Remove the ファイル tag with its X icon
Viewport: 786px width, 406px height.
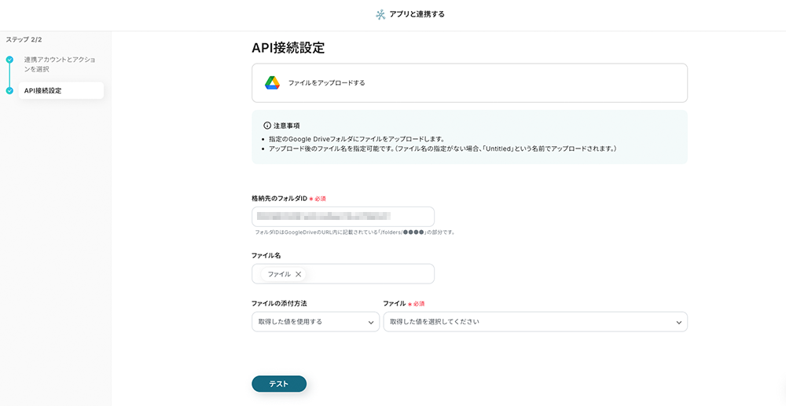(x=298, y=274)
